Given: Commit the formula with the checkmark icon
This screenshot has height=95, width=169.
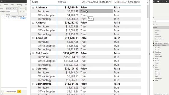Looking at the screenshot, I should pyautogui.click(x=6, y=17).
